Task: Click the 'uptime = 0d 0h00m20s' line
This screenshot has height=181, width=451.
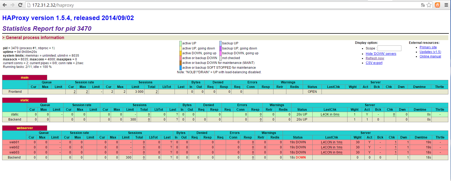Action: pos(20,52)
